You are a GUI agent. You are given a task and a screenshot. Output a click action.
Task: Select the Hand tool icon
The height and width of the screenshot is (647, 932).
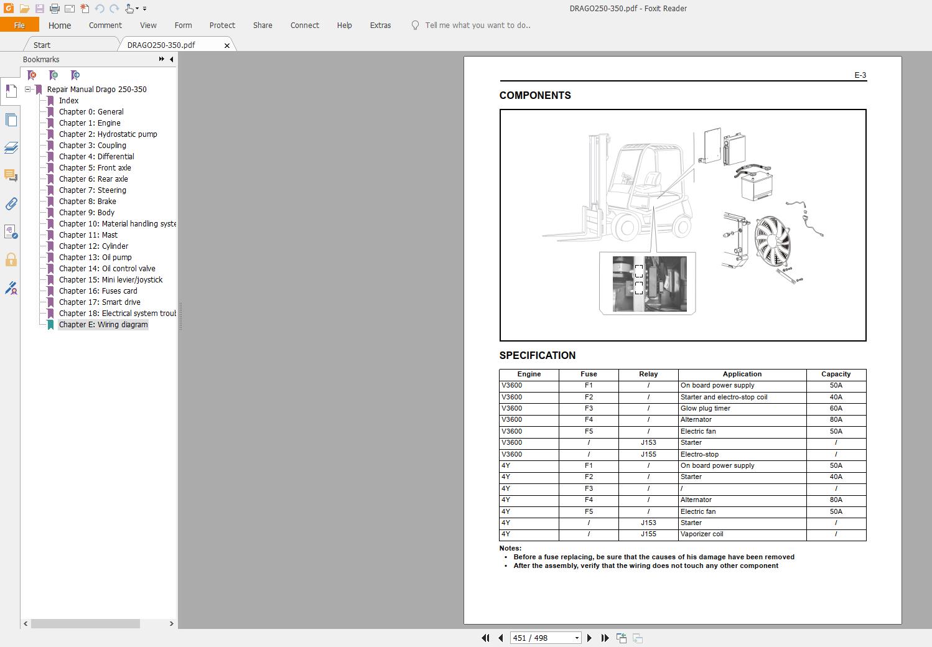(x=129, y=9)
